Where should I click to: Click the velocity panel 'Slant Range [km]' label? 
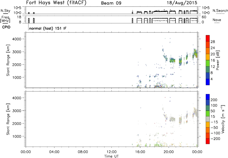pos(8,119)
